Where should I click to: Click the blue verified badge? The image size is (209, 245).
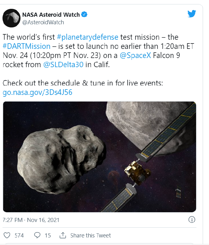[x=85, y=15]
